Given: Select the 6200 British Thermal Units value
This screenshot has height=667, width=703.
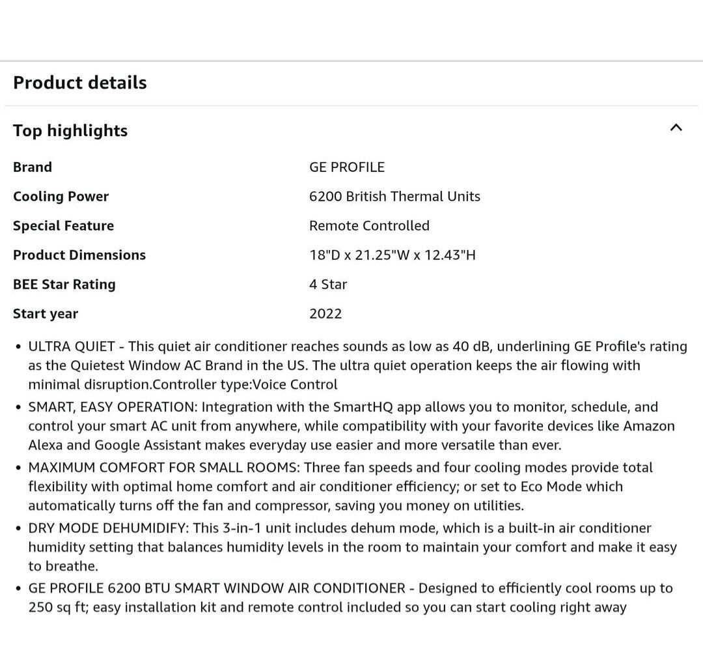Looking at the screenshot, I should (x=394, y=197).
